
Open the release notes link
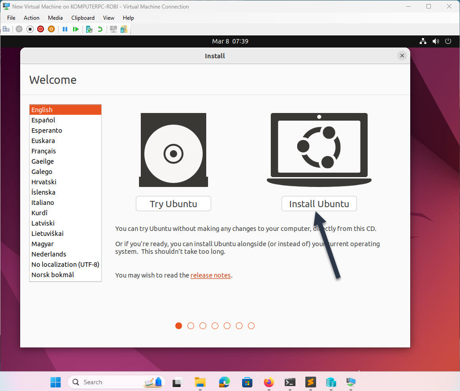[211, 275]
